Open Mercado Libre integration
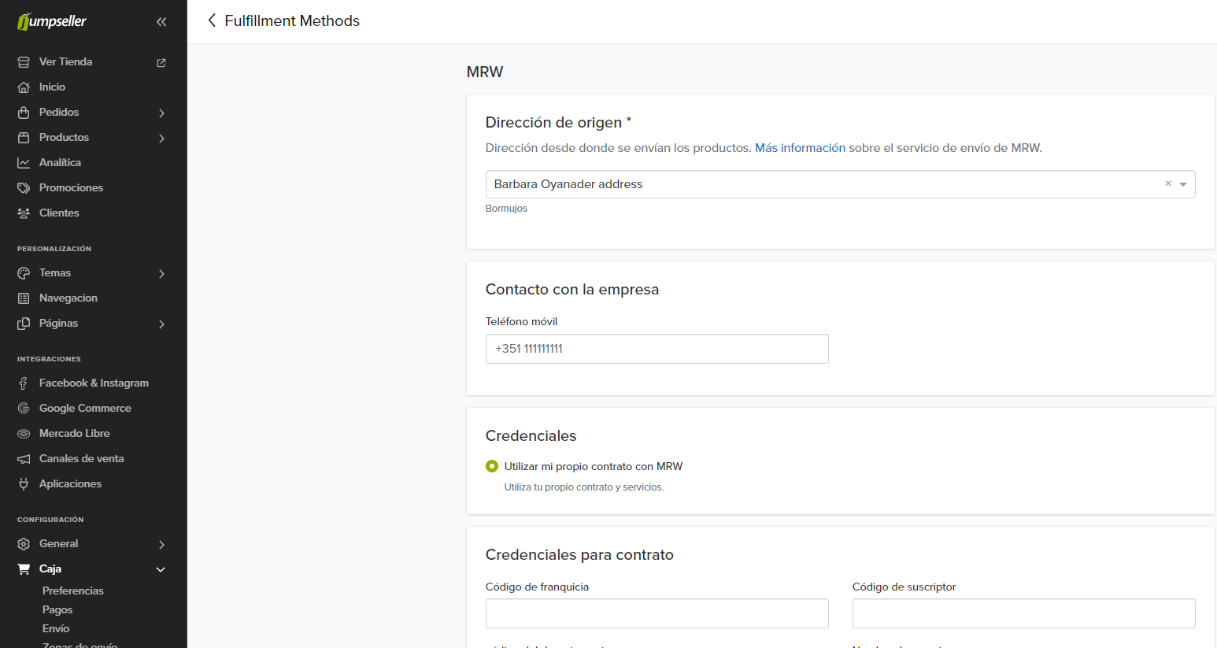 (x=74, y=433)
